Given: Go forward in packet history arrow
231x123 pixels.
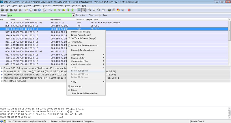Looking at the screenshot, I should [x=59, y=10].
